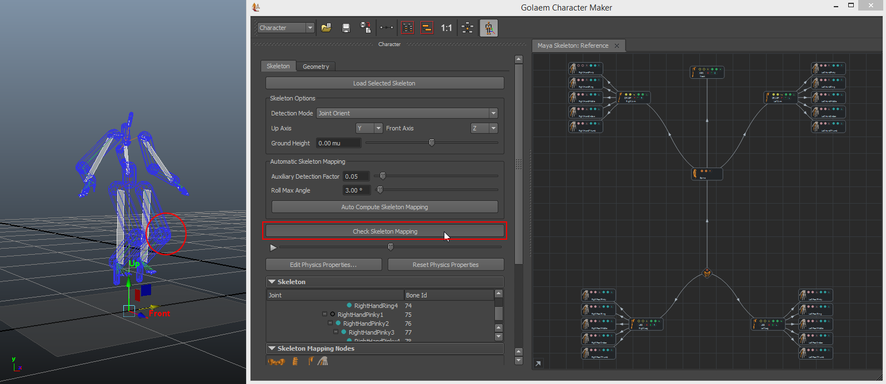
Task: Pick the pelvis mapping node icon
Action: coord(276,361)
